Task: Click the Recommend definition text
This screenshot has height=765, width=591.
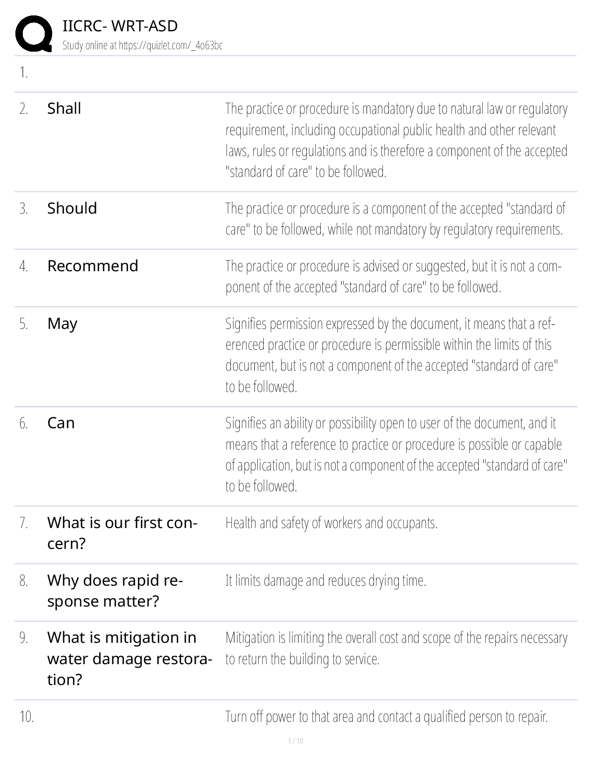Action: tap(393, 276)
